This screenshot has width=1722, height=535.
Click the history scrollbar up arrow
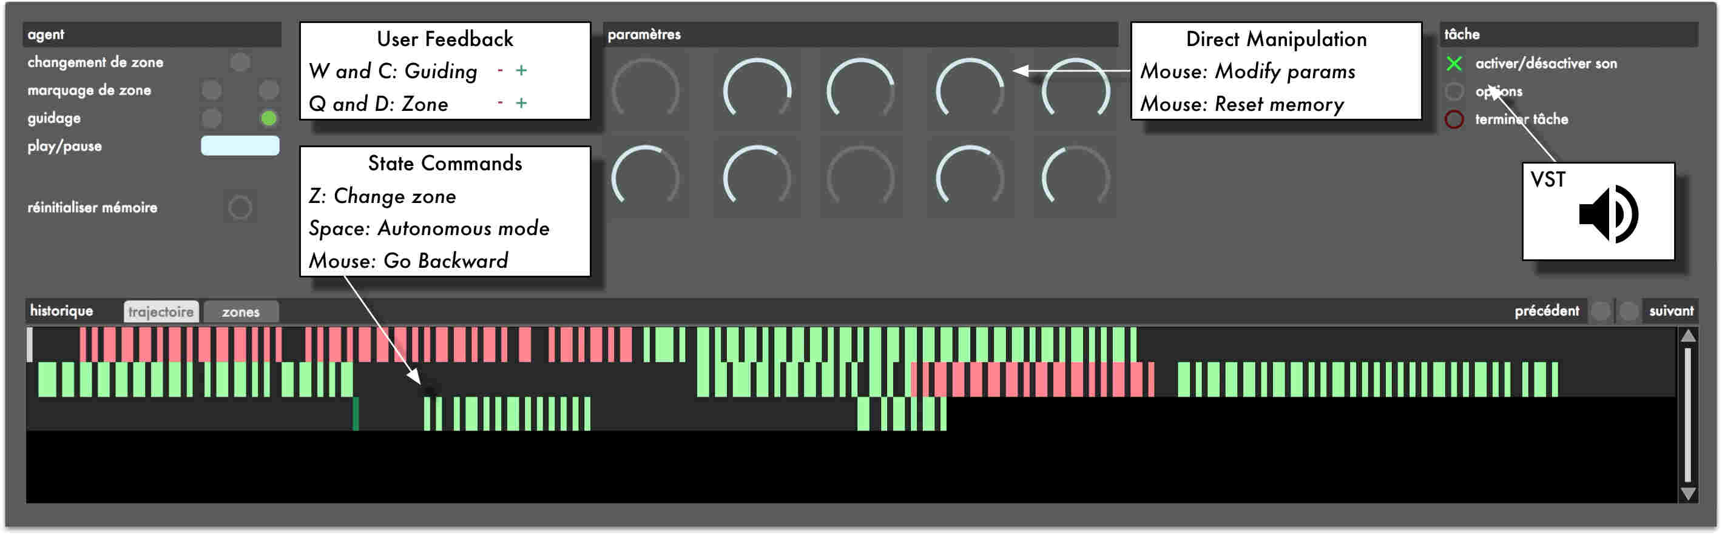coord(1688,336)
